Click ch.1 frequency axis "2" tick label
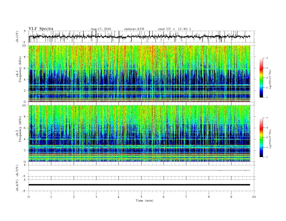Image resolution: width=286 pixels, height=221 pixels. [x=25, y=91]
